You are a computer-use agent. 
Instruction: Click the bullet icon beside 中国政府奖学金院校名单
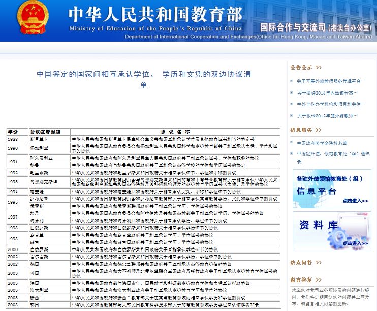(x=293, y=143)
